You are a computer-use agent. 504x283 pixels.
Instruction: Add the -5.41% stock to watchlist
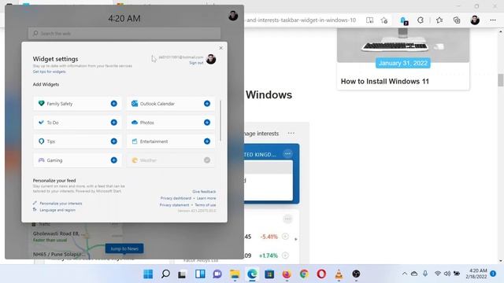pyautogui.click(x=285, y=237)
